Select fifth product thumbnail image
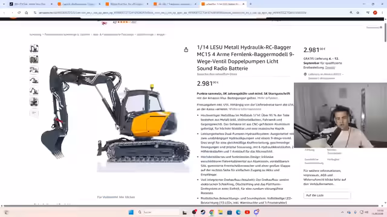Image resolution: width=387 pixels, height=217 pixels. pyautogui.click(x=34, y=91)
